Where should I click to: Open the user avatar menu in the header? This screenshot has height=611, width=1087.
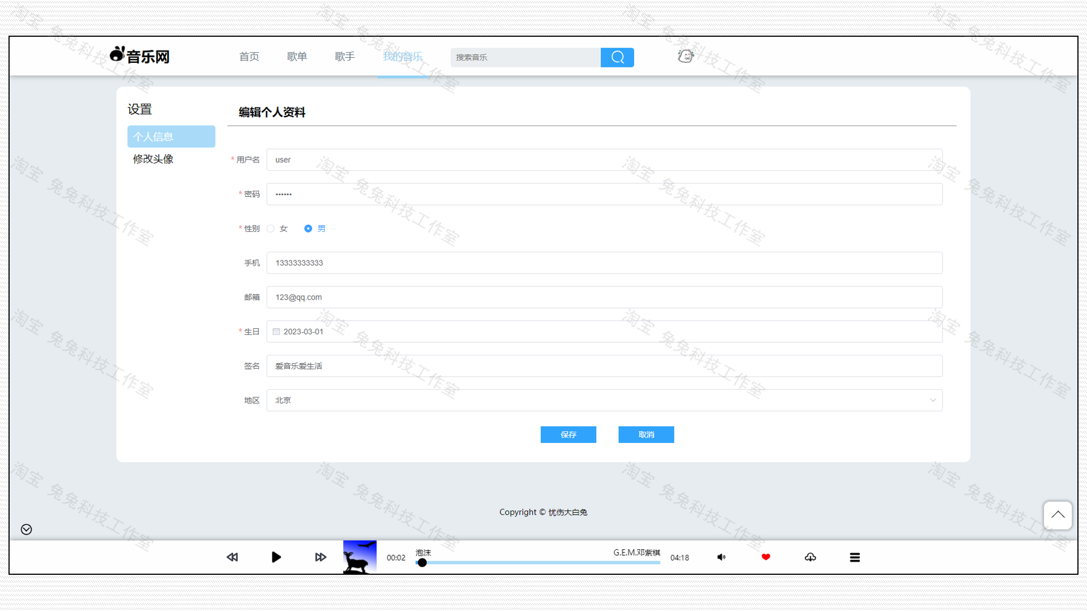[685, 56]
